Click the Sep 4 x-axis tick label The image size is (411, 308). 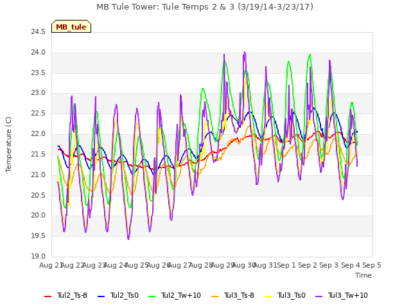coord(351,265)
